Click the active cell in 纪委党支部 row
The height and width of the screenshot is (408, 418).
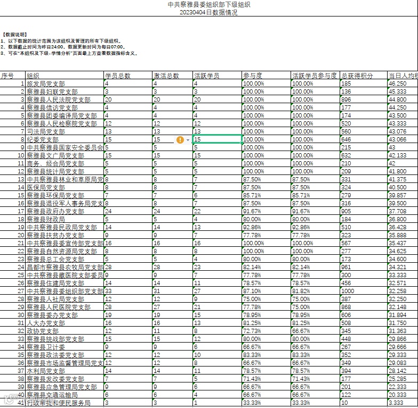click(218, 139)
